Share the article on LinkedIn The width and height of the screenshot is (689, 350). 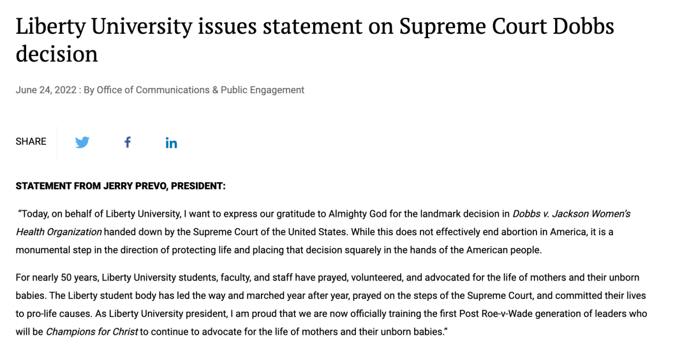point(172,143)
